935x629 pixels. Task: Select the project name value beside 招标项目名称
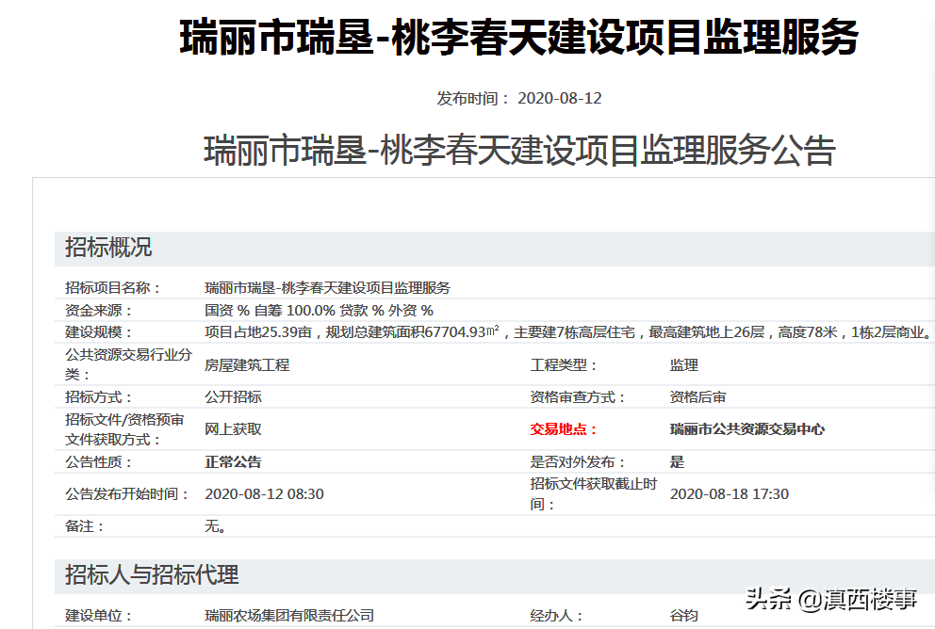click(327, 288)
